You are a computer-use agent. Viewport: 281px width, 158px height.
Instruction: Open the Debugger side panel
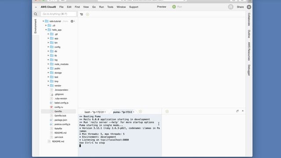(x=249, y=70)
